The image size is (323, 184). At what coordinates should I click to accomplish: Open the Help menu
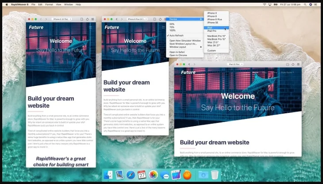78,4
